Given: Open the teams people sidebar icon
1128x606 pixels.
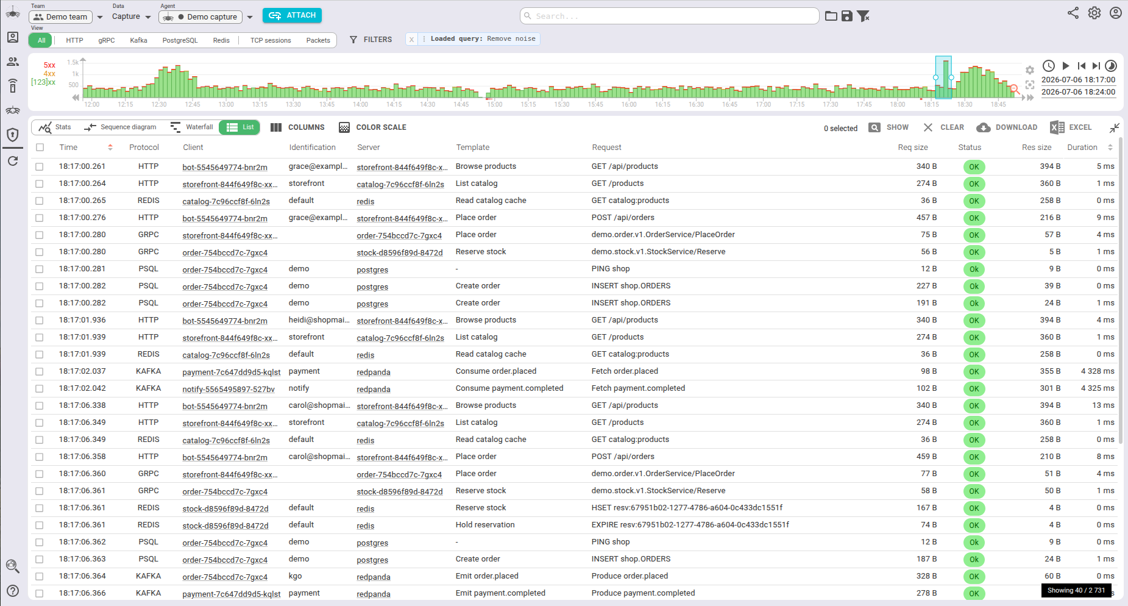Looking at the screenshot, I should click(13, 62).
